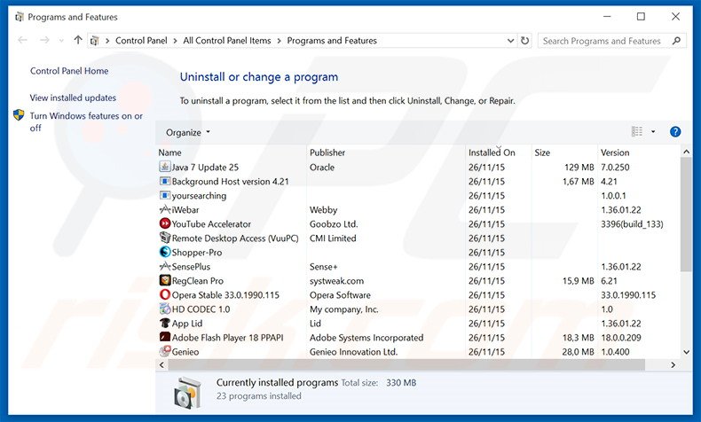Screen dimensions: 701x422
Task: Sort by the Publisher column header
Action: (x=386, y=152)
